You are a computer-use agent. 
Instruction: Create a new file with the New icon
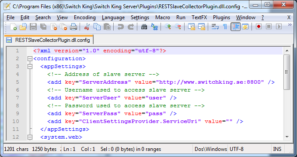(x=13, y=27)
